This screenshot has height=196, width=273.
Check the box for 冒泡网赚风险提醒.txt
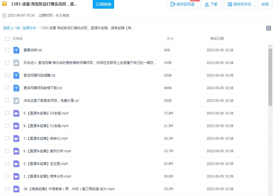7,75
